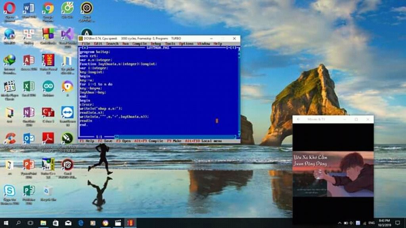Image resolution: width=406 pixels, height=228 pixels.
Task: Click the Turbo Pascal editor horizontal scrollbar
Action: (x=176, y=137)
